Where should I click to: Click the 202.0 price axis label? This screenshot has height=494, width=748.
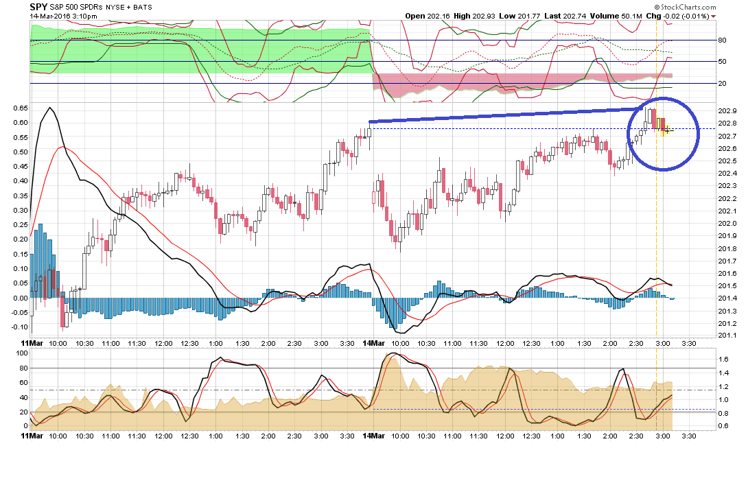[x=727, y=224]
